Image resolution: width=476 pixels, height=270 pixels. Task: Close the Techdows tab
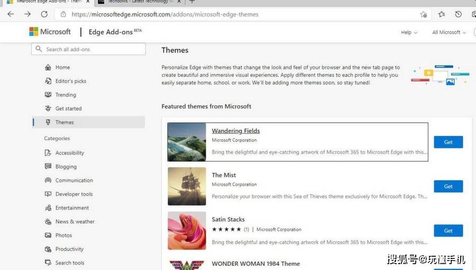coord(179,2)
